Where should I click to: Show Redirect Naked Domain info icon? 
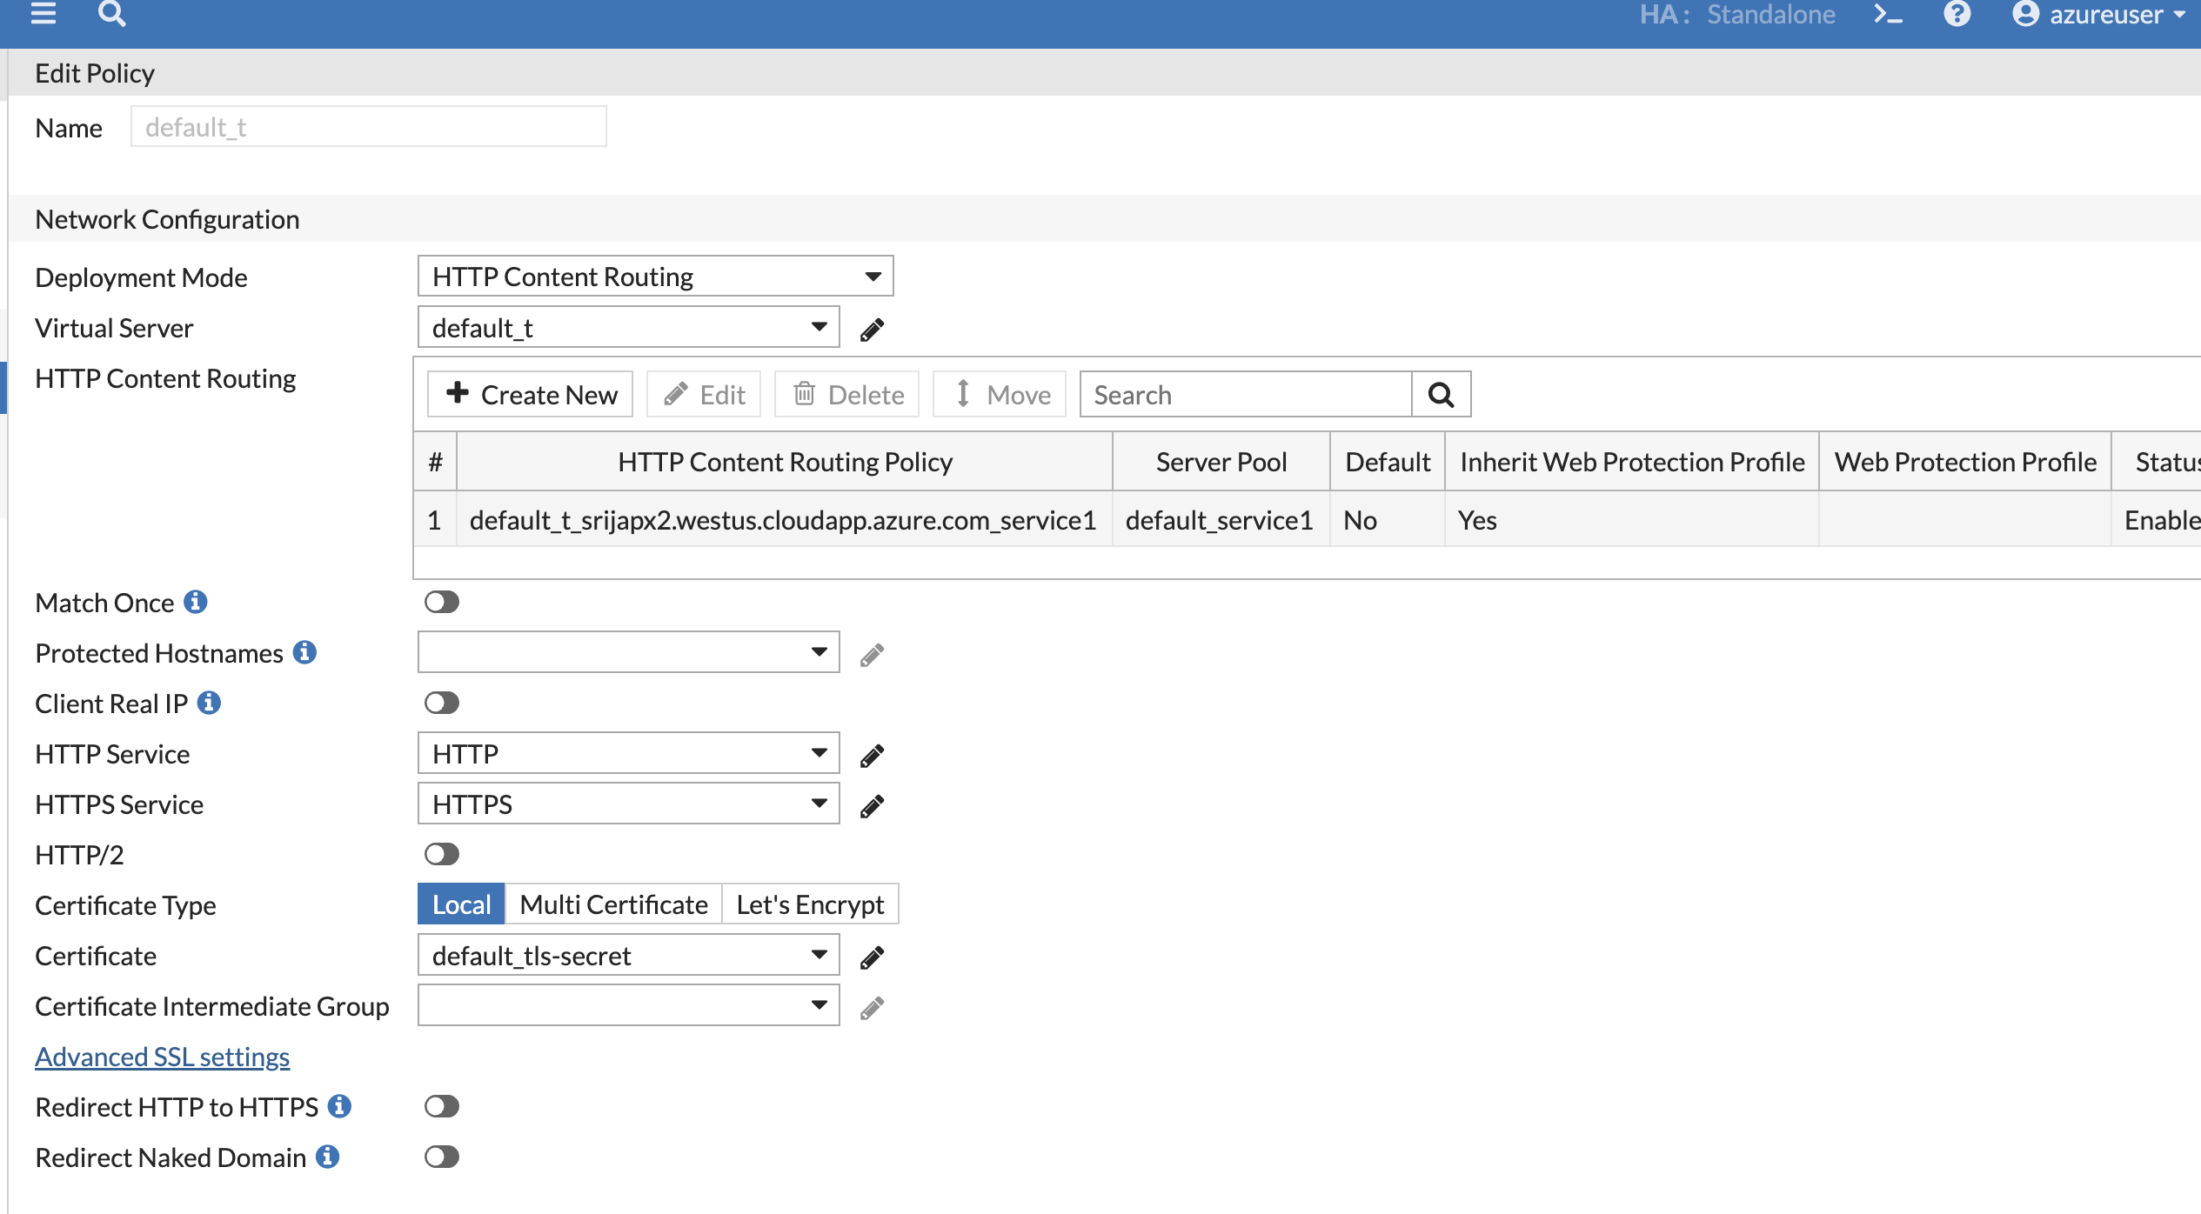(327, 1157)
